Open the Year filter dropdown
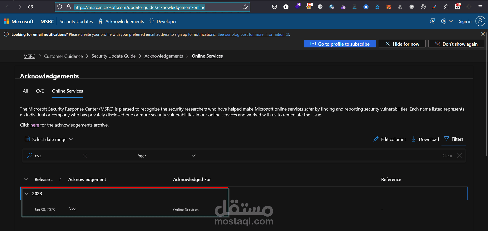 (166, 156)
